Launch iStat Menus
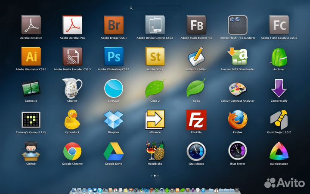 [x=196, y=151]
